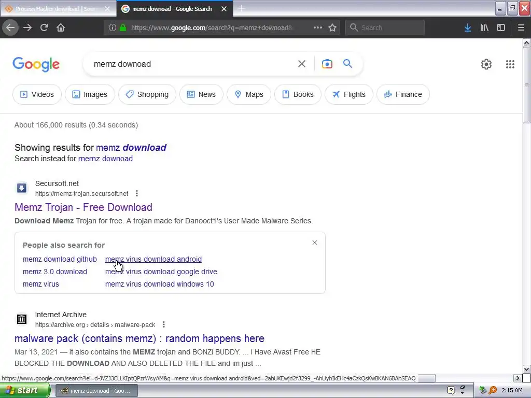The image size is (531, 398).
Task: Open the browser home page
Action: 61,28
